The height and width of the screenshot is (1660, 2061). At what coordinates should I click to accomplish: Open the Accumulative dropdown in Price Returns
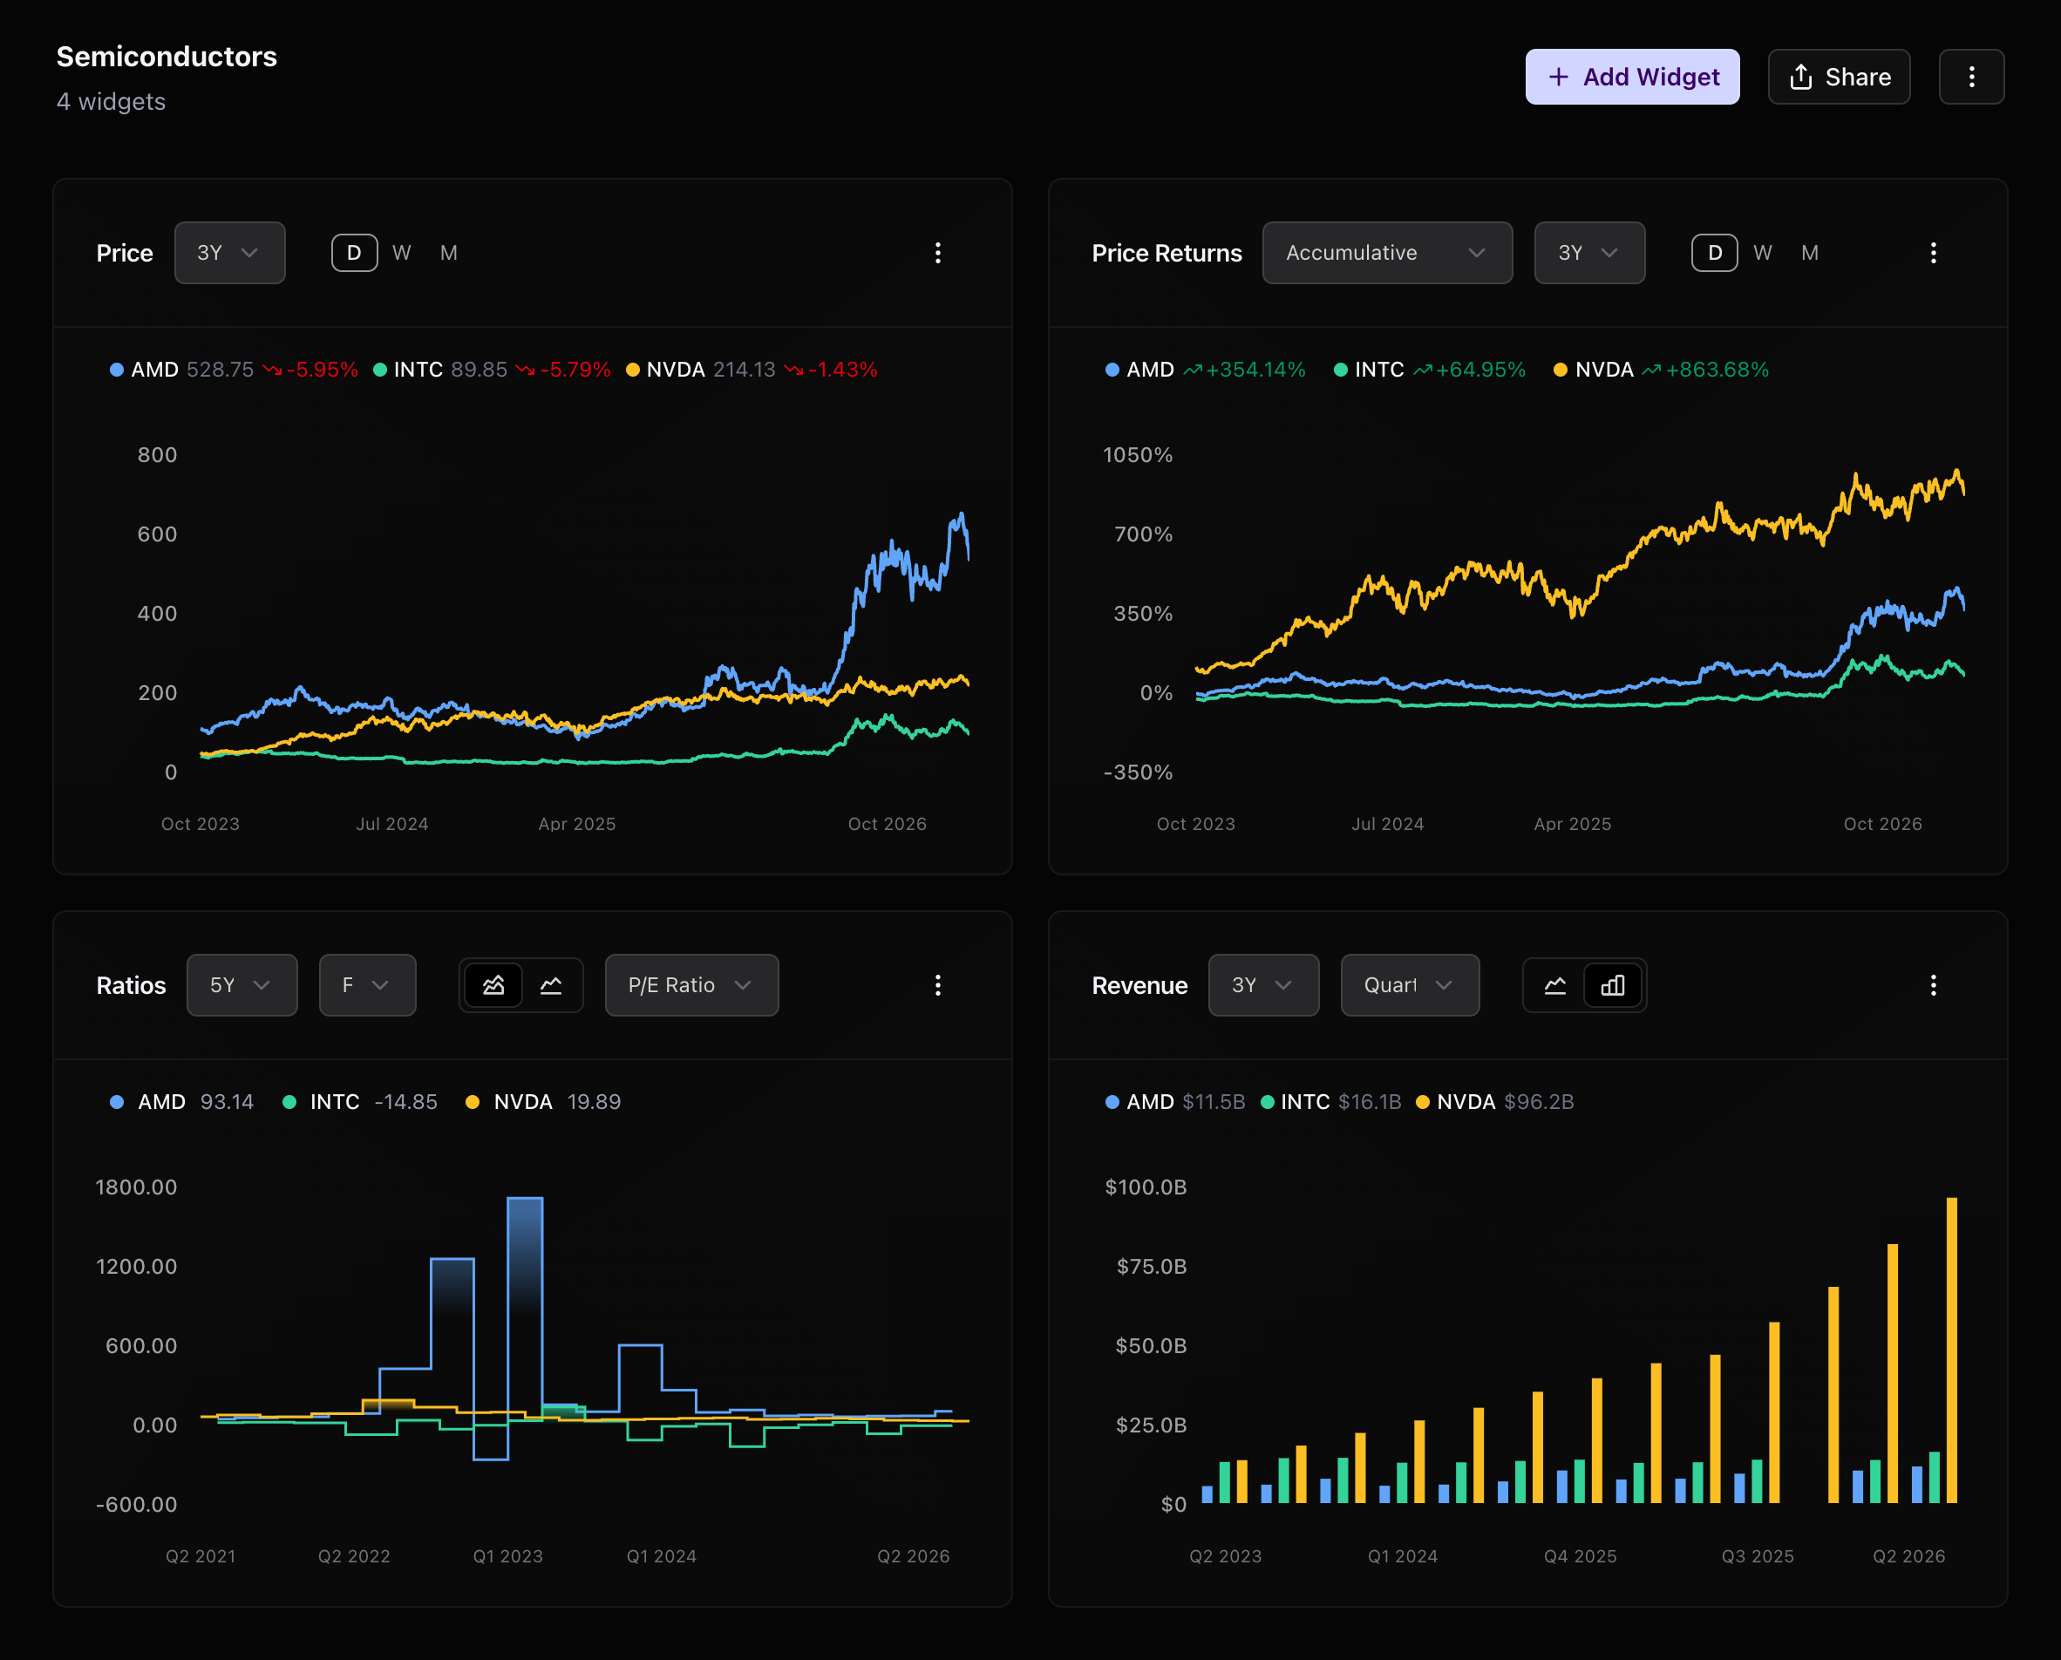point(1387,253)
